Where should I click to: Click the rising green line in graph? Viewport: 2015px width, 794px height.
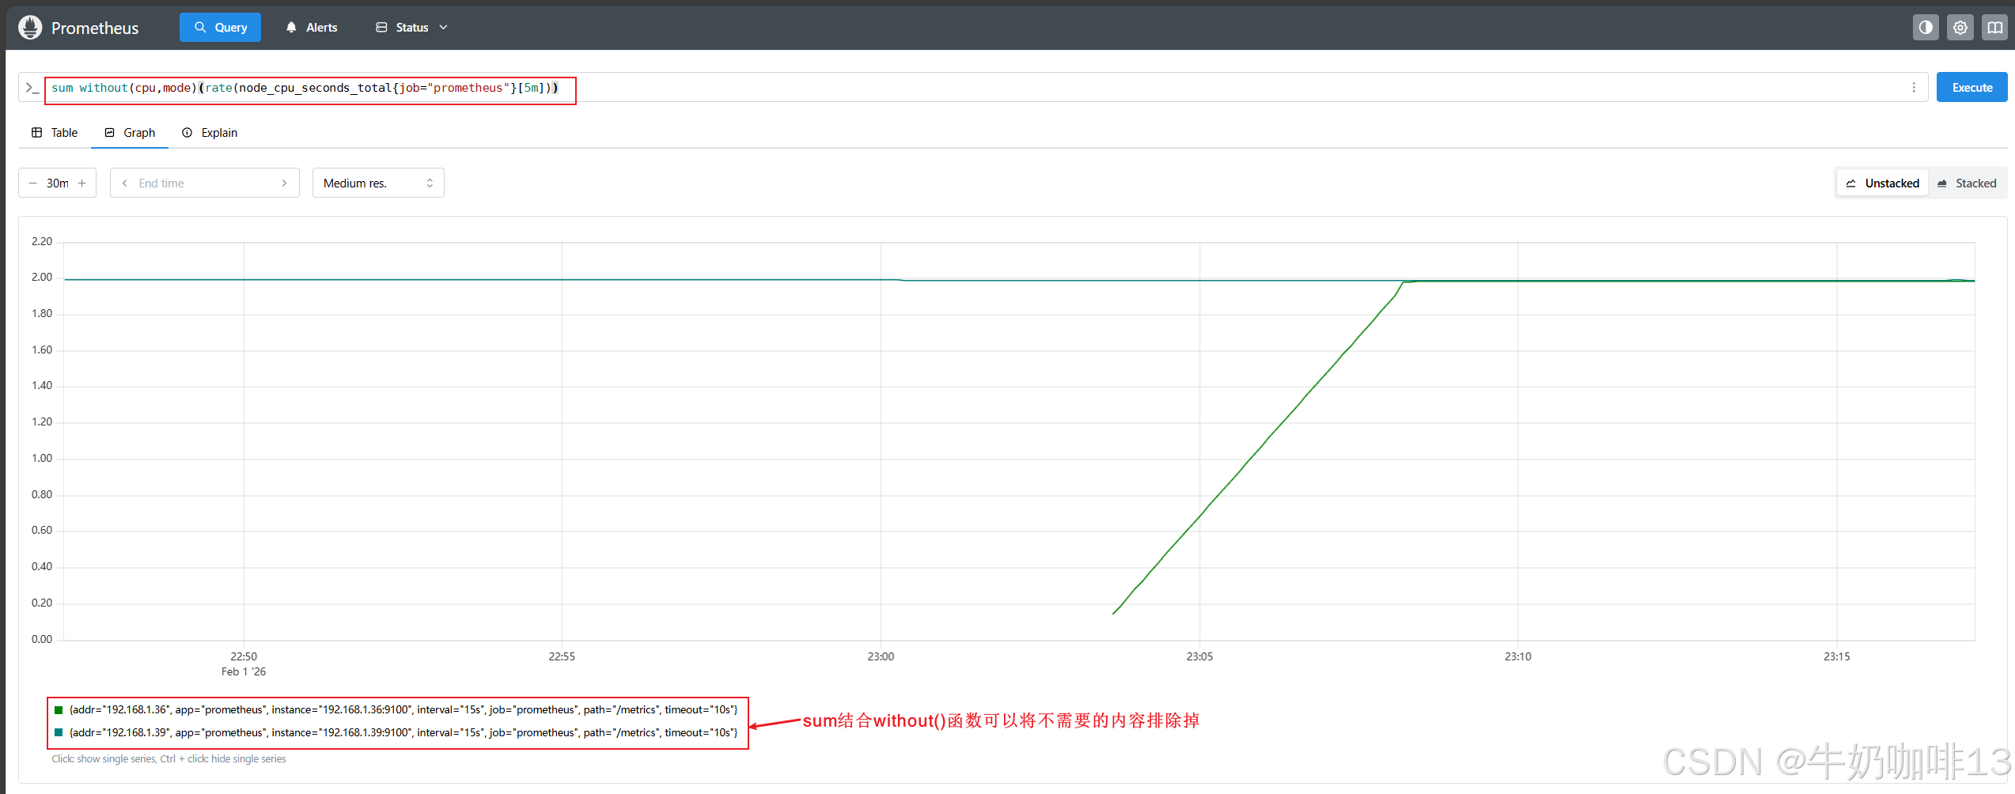pos(1258,448)
